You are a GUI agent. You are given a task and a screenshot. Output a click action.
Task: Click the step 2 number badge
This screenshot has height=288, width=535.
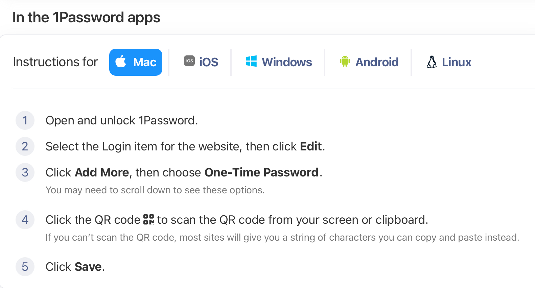point(25,146)
